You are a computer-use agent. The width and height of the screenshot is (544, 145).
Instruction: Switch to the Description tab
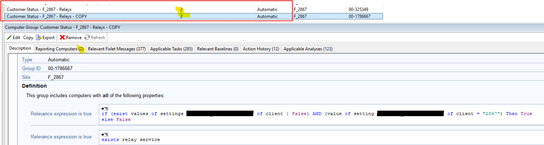click(x=20, y=48)
